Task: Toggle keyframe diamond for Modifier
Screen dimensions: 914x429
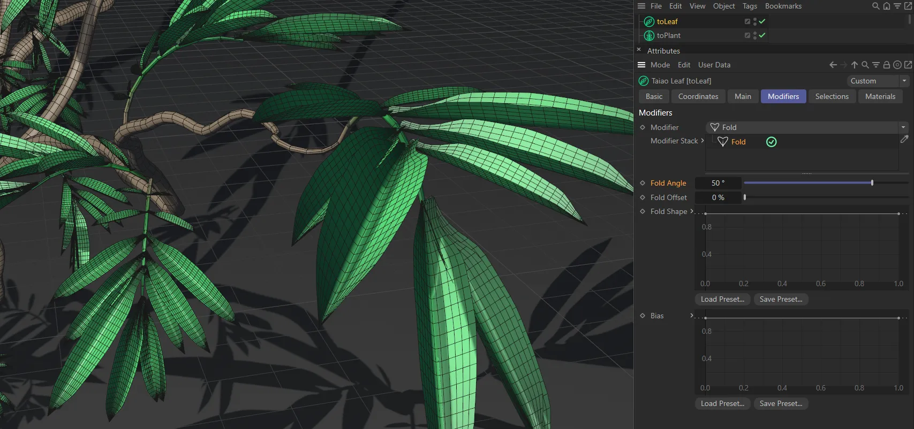Action: pos(643,127)
